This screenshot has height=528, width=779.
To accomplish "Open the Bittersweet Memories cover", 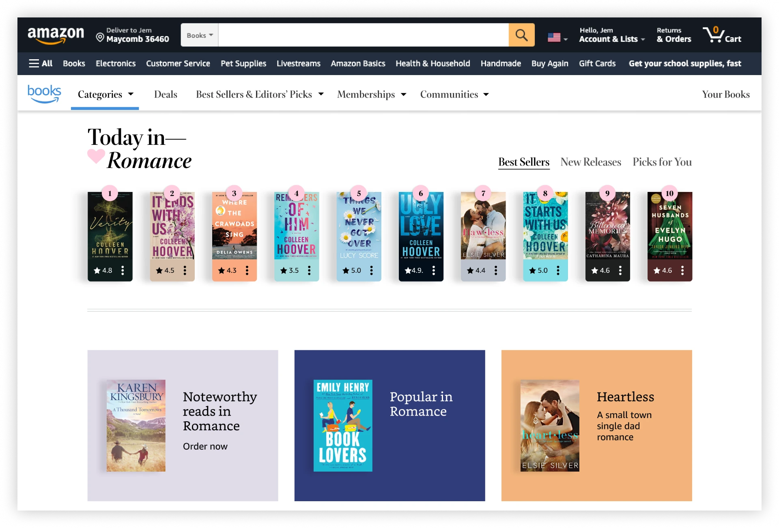I will tap(608, 226).
